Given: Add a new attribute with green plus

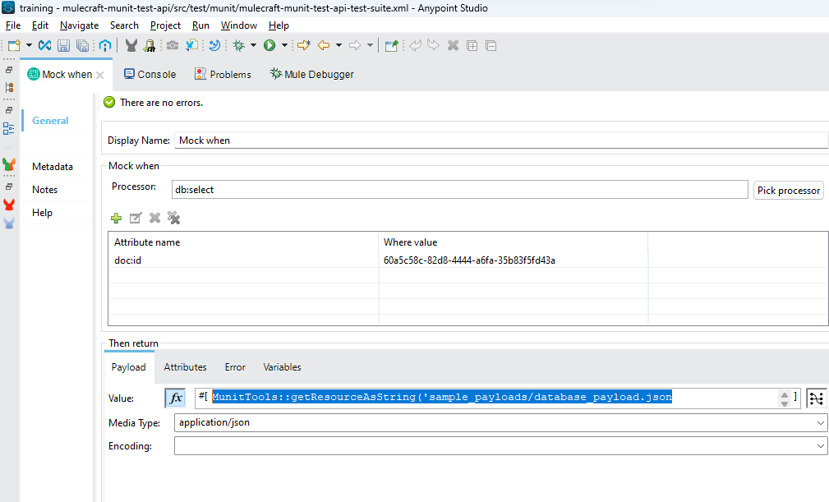Looking at the screenshot, I should (x=116, y=218).
